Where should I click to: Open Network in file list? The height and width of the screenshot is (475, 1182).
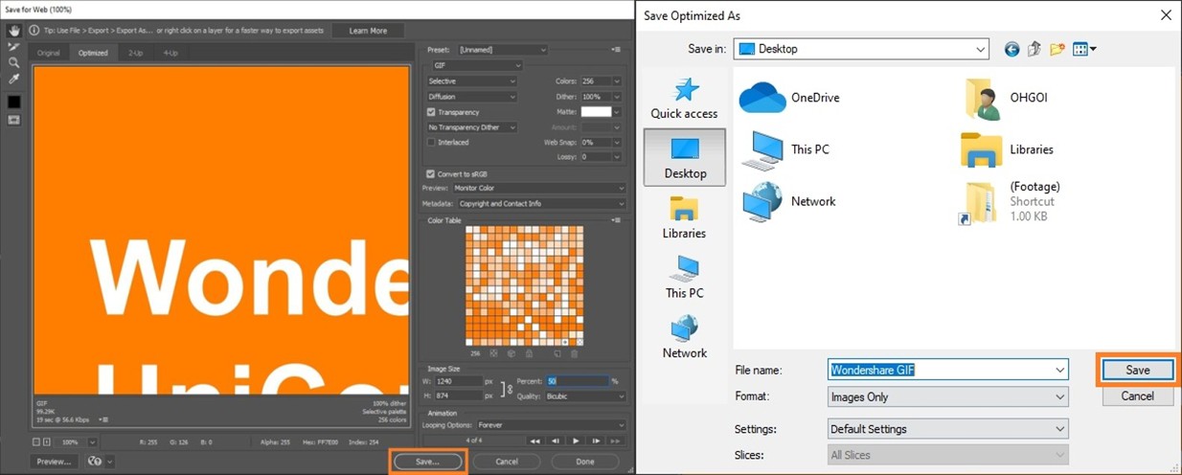[790, 201]
